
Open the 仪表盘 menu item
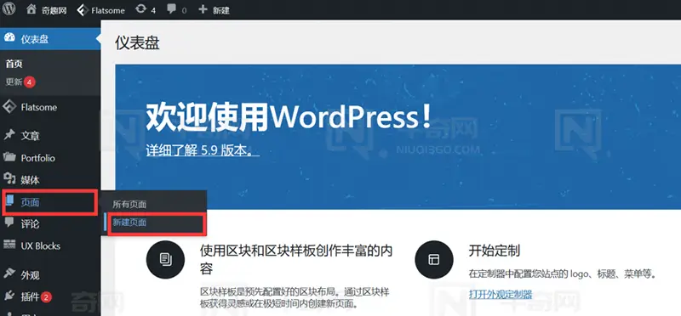(50, 39)
